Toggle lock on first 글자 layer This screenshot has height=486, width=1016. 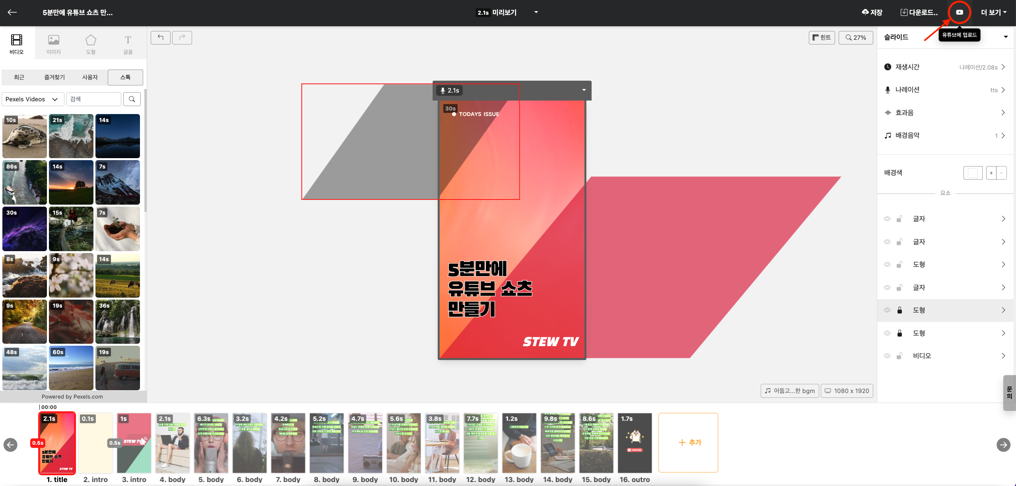pos(899,219)
